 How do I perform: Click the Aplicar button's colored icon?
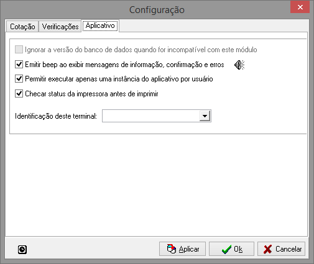point(172,249)
